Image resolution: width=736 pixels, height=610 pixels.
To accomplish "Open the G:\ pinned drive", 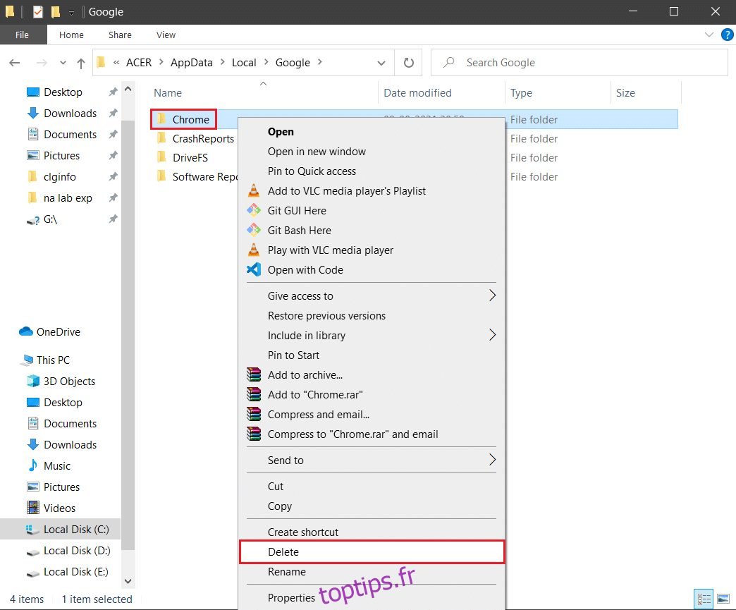I will (x=50, y=219).
